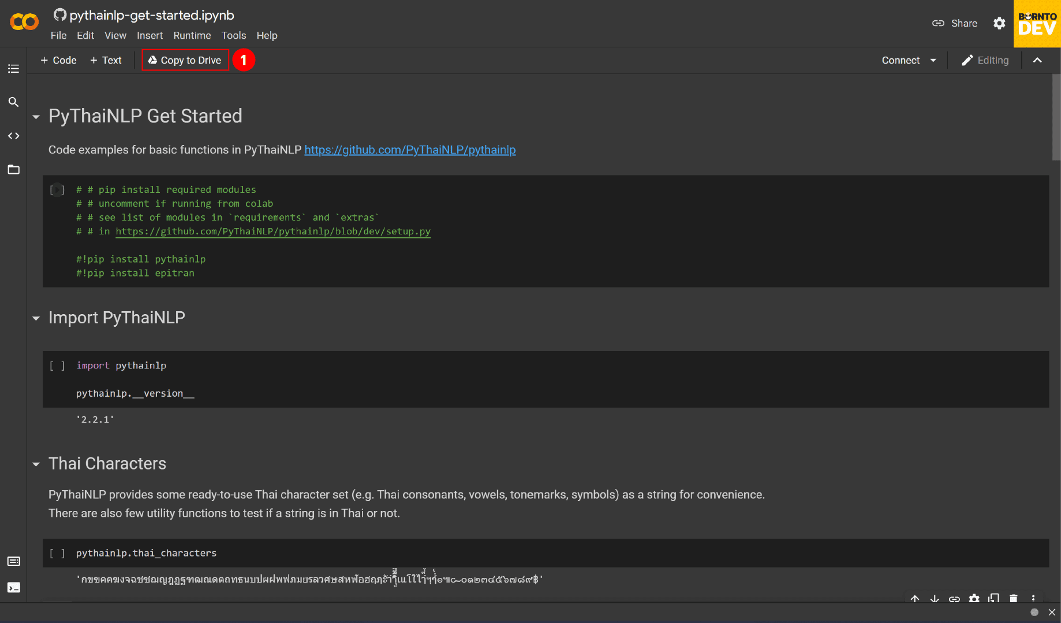Open the Insert menu
The image size is (1061, 623).
click(x=150, y=35)
